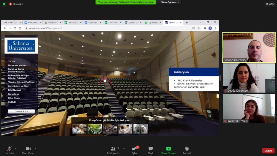Select Sabanci University video tile
Viewport: 277px width, 156px height.
(249, 47)
